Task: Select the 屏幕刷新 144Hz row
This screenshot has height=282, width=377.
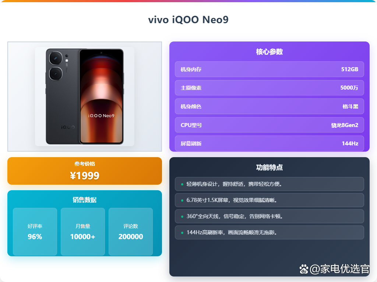Action: tap(269, 144)
